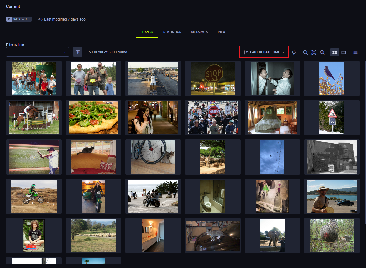The image size is (366, 268).
Task: Click the 'Last modified 7 days ago' text
Action: (x=65, y=19)
